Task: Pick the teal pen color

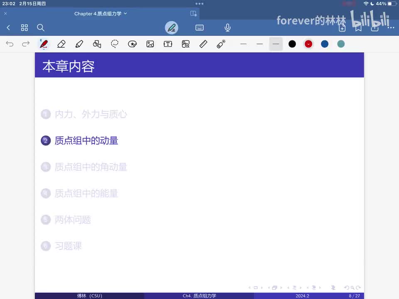Action: pyautogui.click(x=341, y=44)
